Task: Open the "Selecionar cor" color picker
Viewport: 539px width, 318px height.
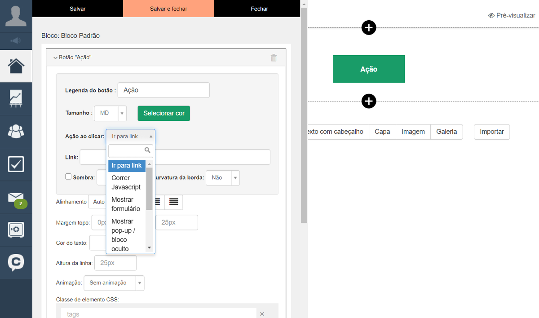Action: coord(164,113)
